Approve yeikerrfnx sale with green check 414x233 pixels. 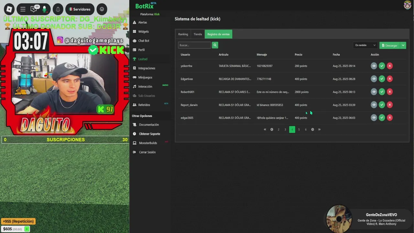[x=382, y=66]
